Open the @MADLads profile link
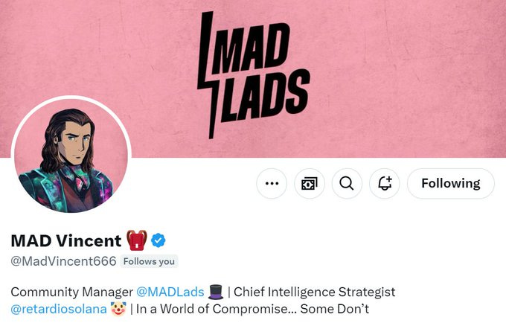Screen dimensions: 506x323 tap(170, 292)
